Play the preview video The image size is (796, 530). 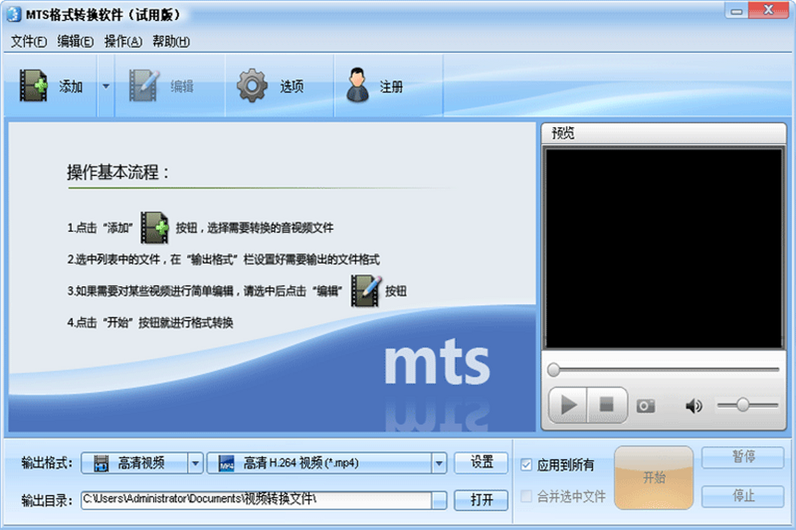pyautogui.click(x=568, y=405)
